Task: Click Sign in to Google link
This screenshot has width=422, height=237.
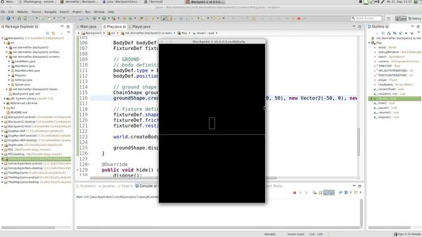Action: [x=407, y=234]
